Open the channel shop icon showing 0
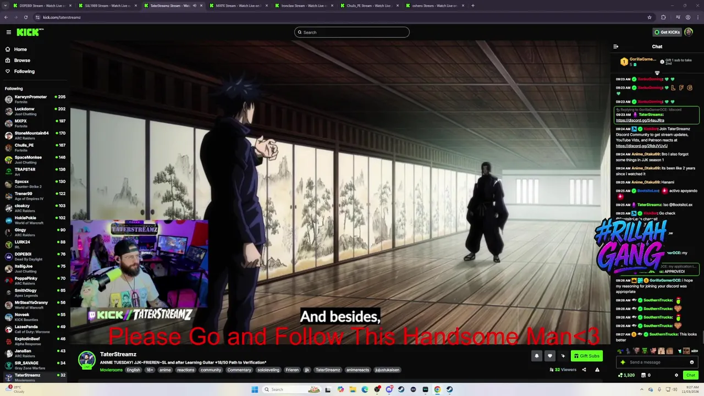 (645, 375)
